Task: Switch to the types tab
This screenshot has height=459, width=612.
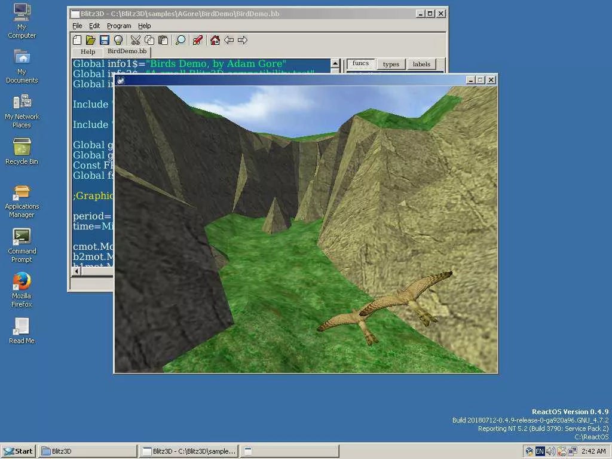Action: (x=391, y=64)
